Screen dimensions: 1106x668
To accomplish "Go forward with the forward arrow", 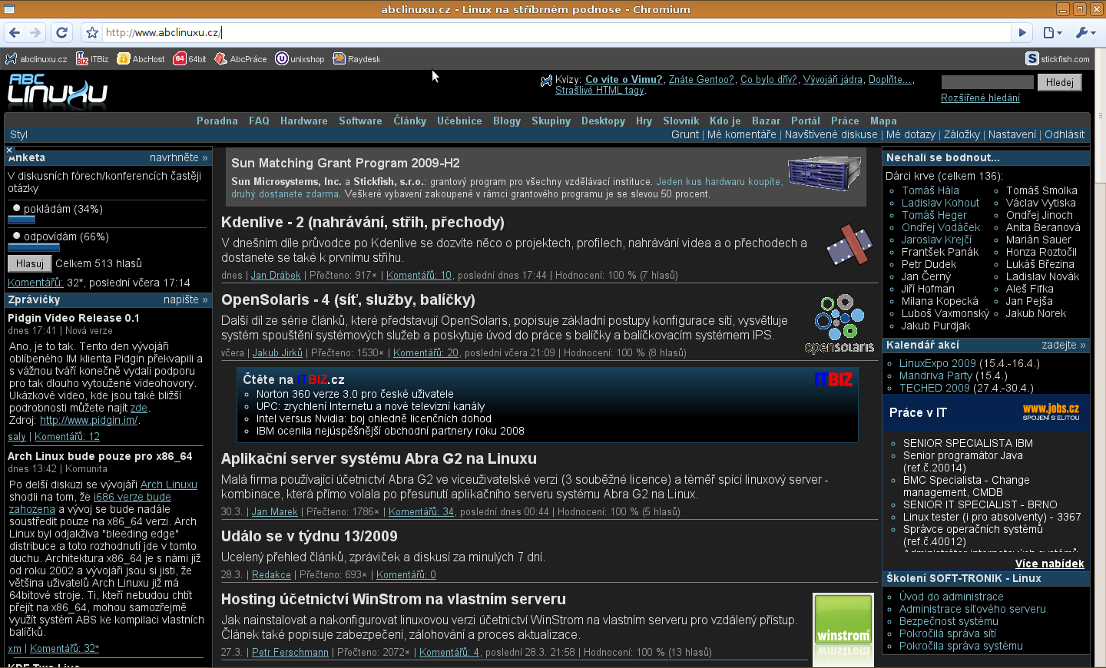I will [x=35, y=32].
